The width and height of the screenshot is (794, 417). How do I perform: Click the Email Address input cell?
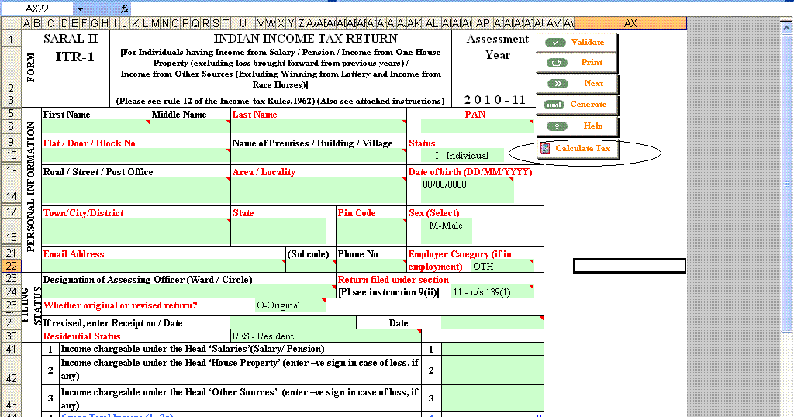(x=164, y=265)
